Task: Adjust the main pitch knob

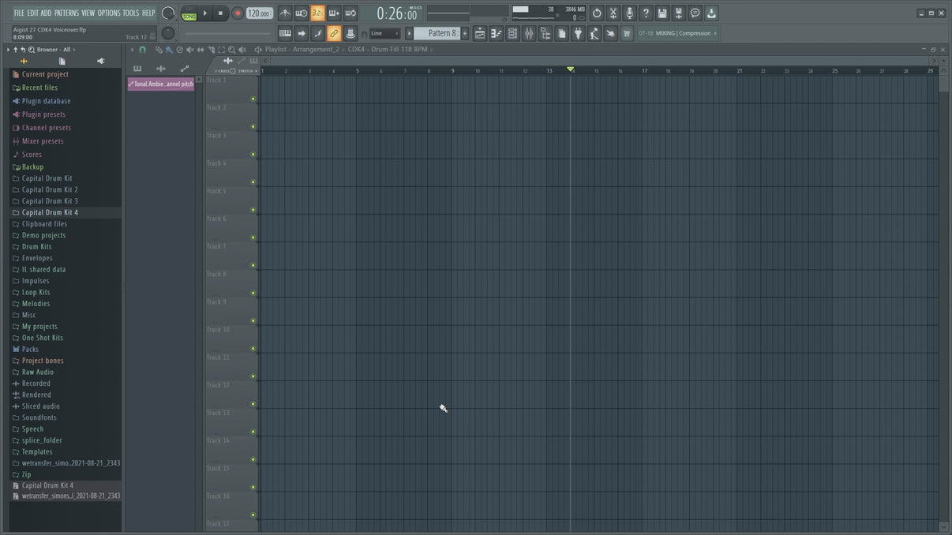Action: tap(168, 33)
